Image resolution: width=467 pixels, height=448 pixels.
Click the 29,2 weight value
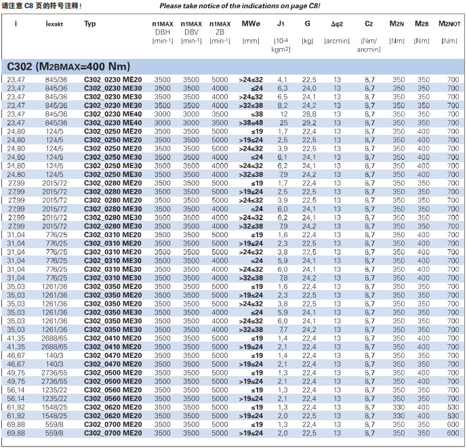(x=309, y=122)
